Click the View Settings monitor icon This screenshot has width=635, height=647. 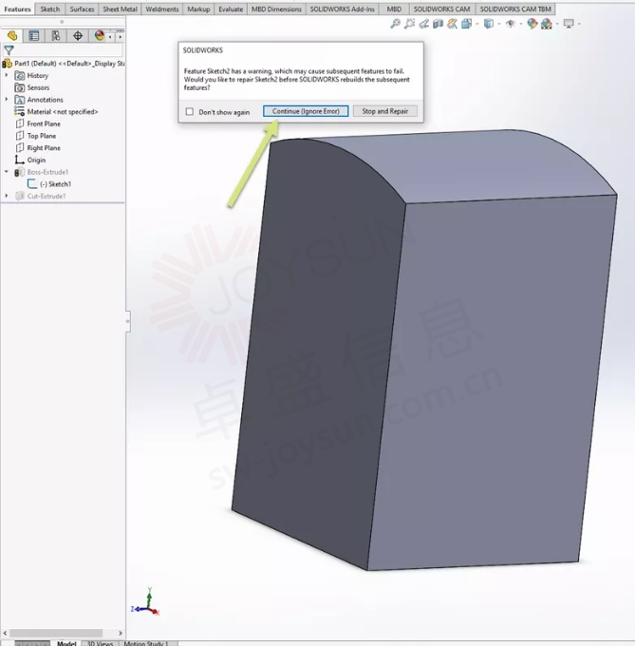tap(569, 24)
